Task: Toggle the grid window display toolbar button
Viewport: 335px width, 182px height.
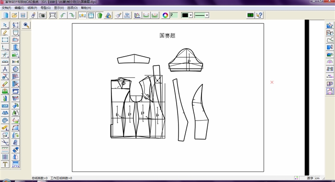Action: coord(91,15)
